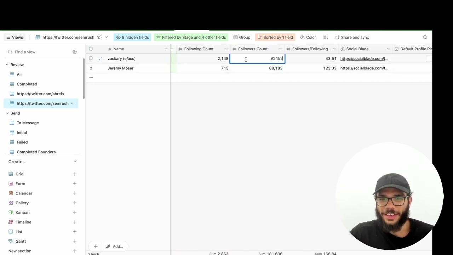Open the Views sidebar toggle
The width and height of the screenshot is (453, 255).
(15, 37)
